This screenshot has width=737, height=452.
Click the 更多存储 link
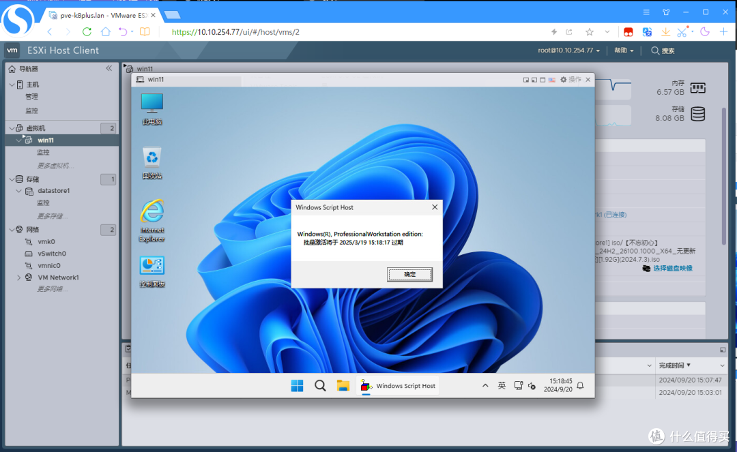[x=52, y=216]
